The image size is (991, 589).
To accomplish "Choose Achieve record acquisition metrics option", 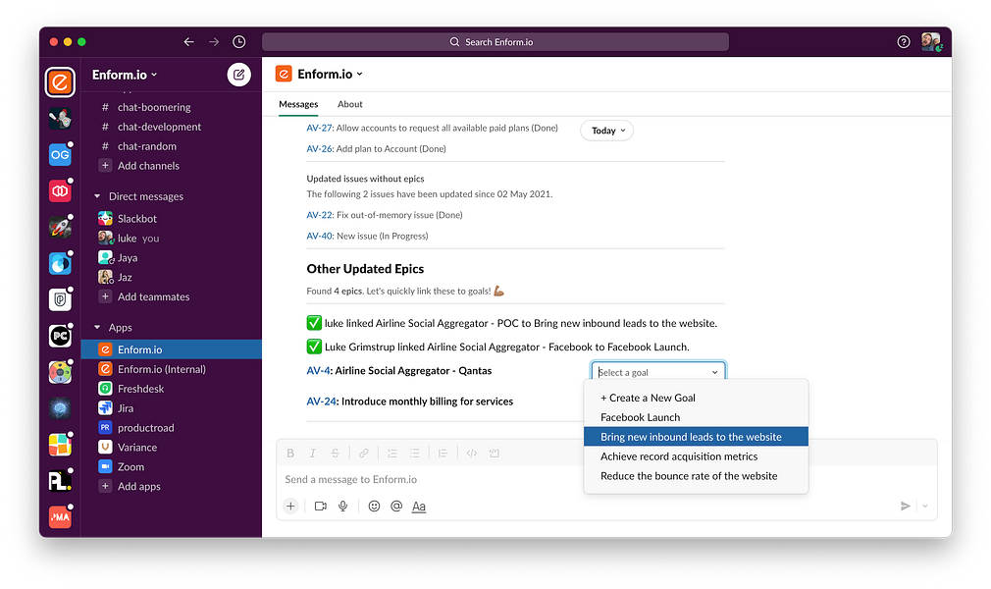I will [696, 456].
